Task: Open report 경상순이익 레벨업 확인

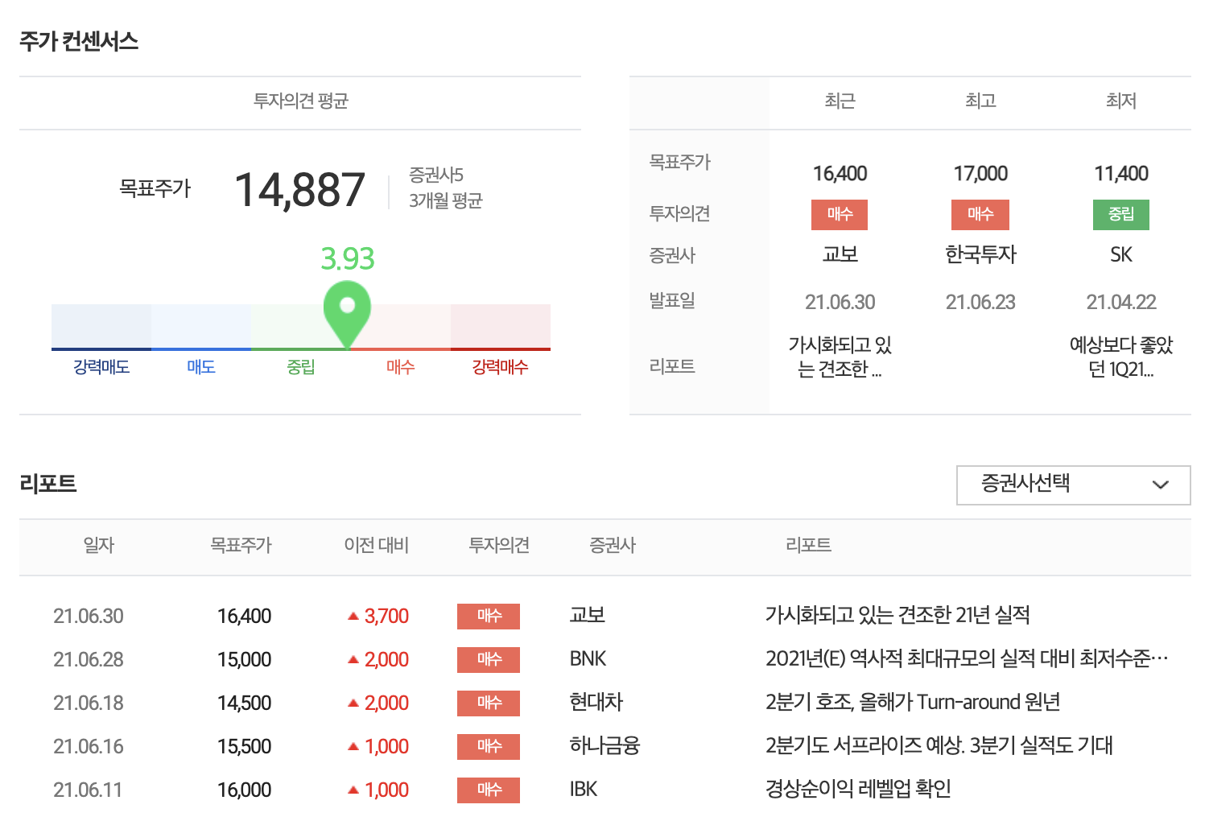Action: click(858, 790)
